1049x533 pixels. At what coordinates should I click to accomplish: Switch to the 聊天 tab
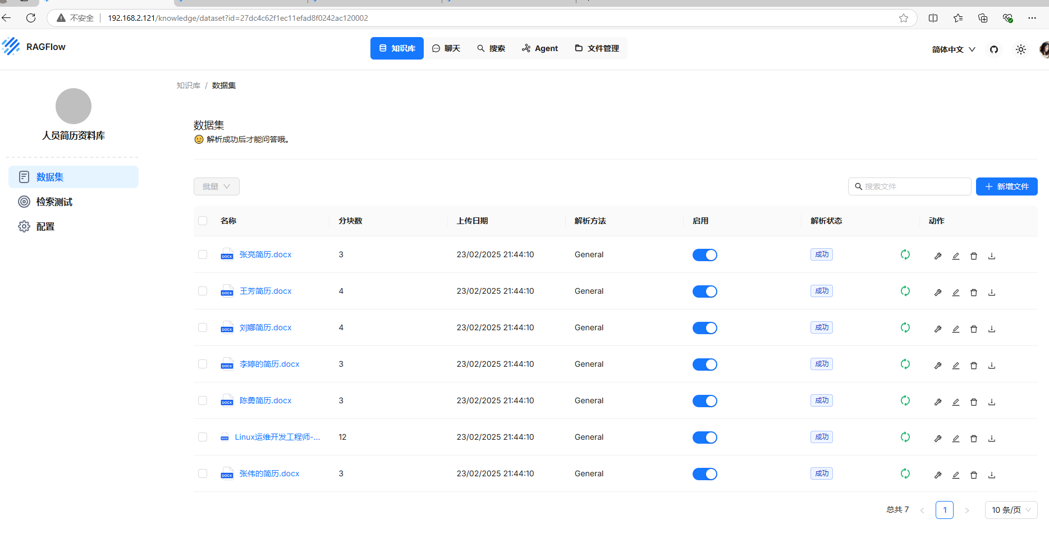(446, 48)
